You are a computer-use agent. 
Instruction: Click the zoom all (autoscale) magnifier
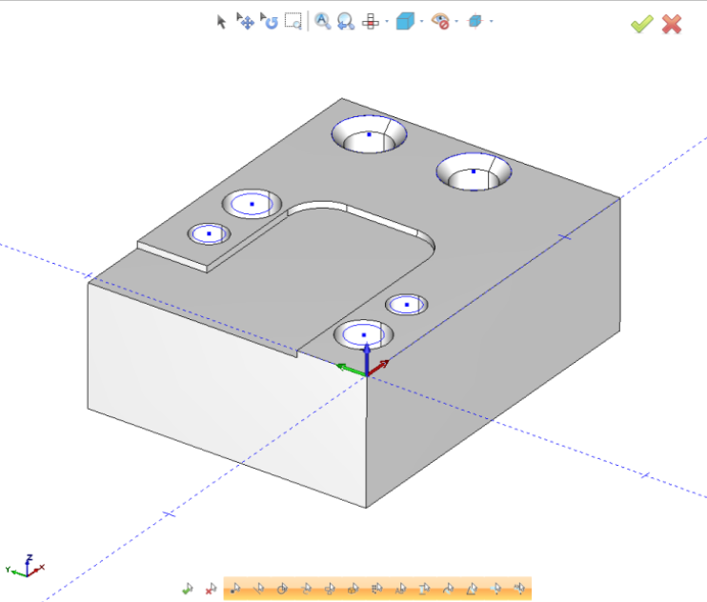coord(322,21)
